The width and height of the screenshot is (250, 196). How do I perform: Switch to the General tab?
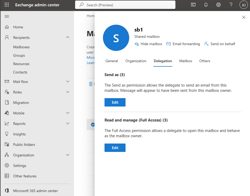112,61
